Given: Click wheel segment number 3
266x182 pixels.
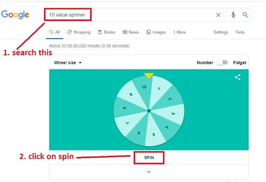Looking at the screenshot, I should pyautogui.click(x=173, y=113).
